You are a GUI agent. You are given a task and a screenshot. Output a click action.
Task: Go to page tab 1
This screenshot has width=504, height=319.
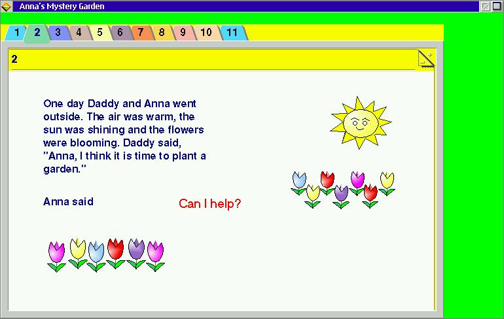16,33
